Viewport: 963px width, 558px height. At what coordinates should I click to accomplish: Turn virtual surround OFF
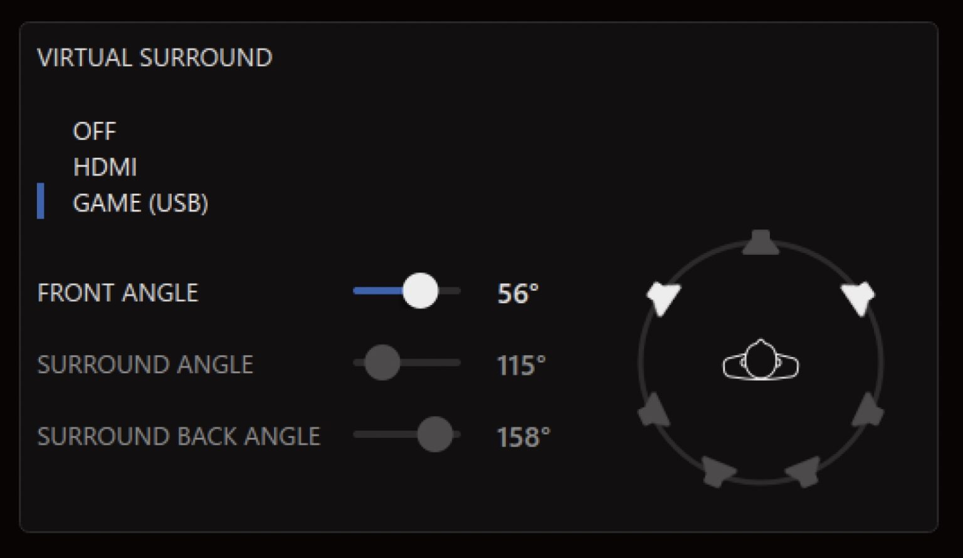pos(95,132)
